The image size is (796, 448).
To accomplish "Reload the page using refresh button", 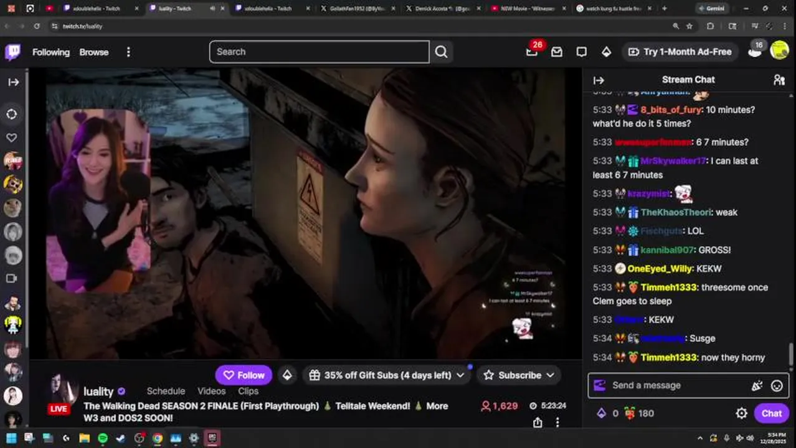I will click(x=37, y=26).
